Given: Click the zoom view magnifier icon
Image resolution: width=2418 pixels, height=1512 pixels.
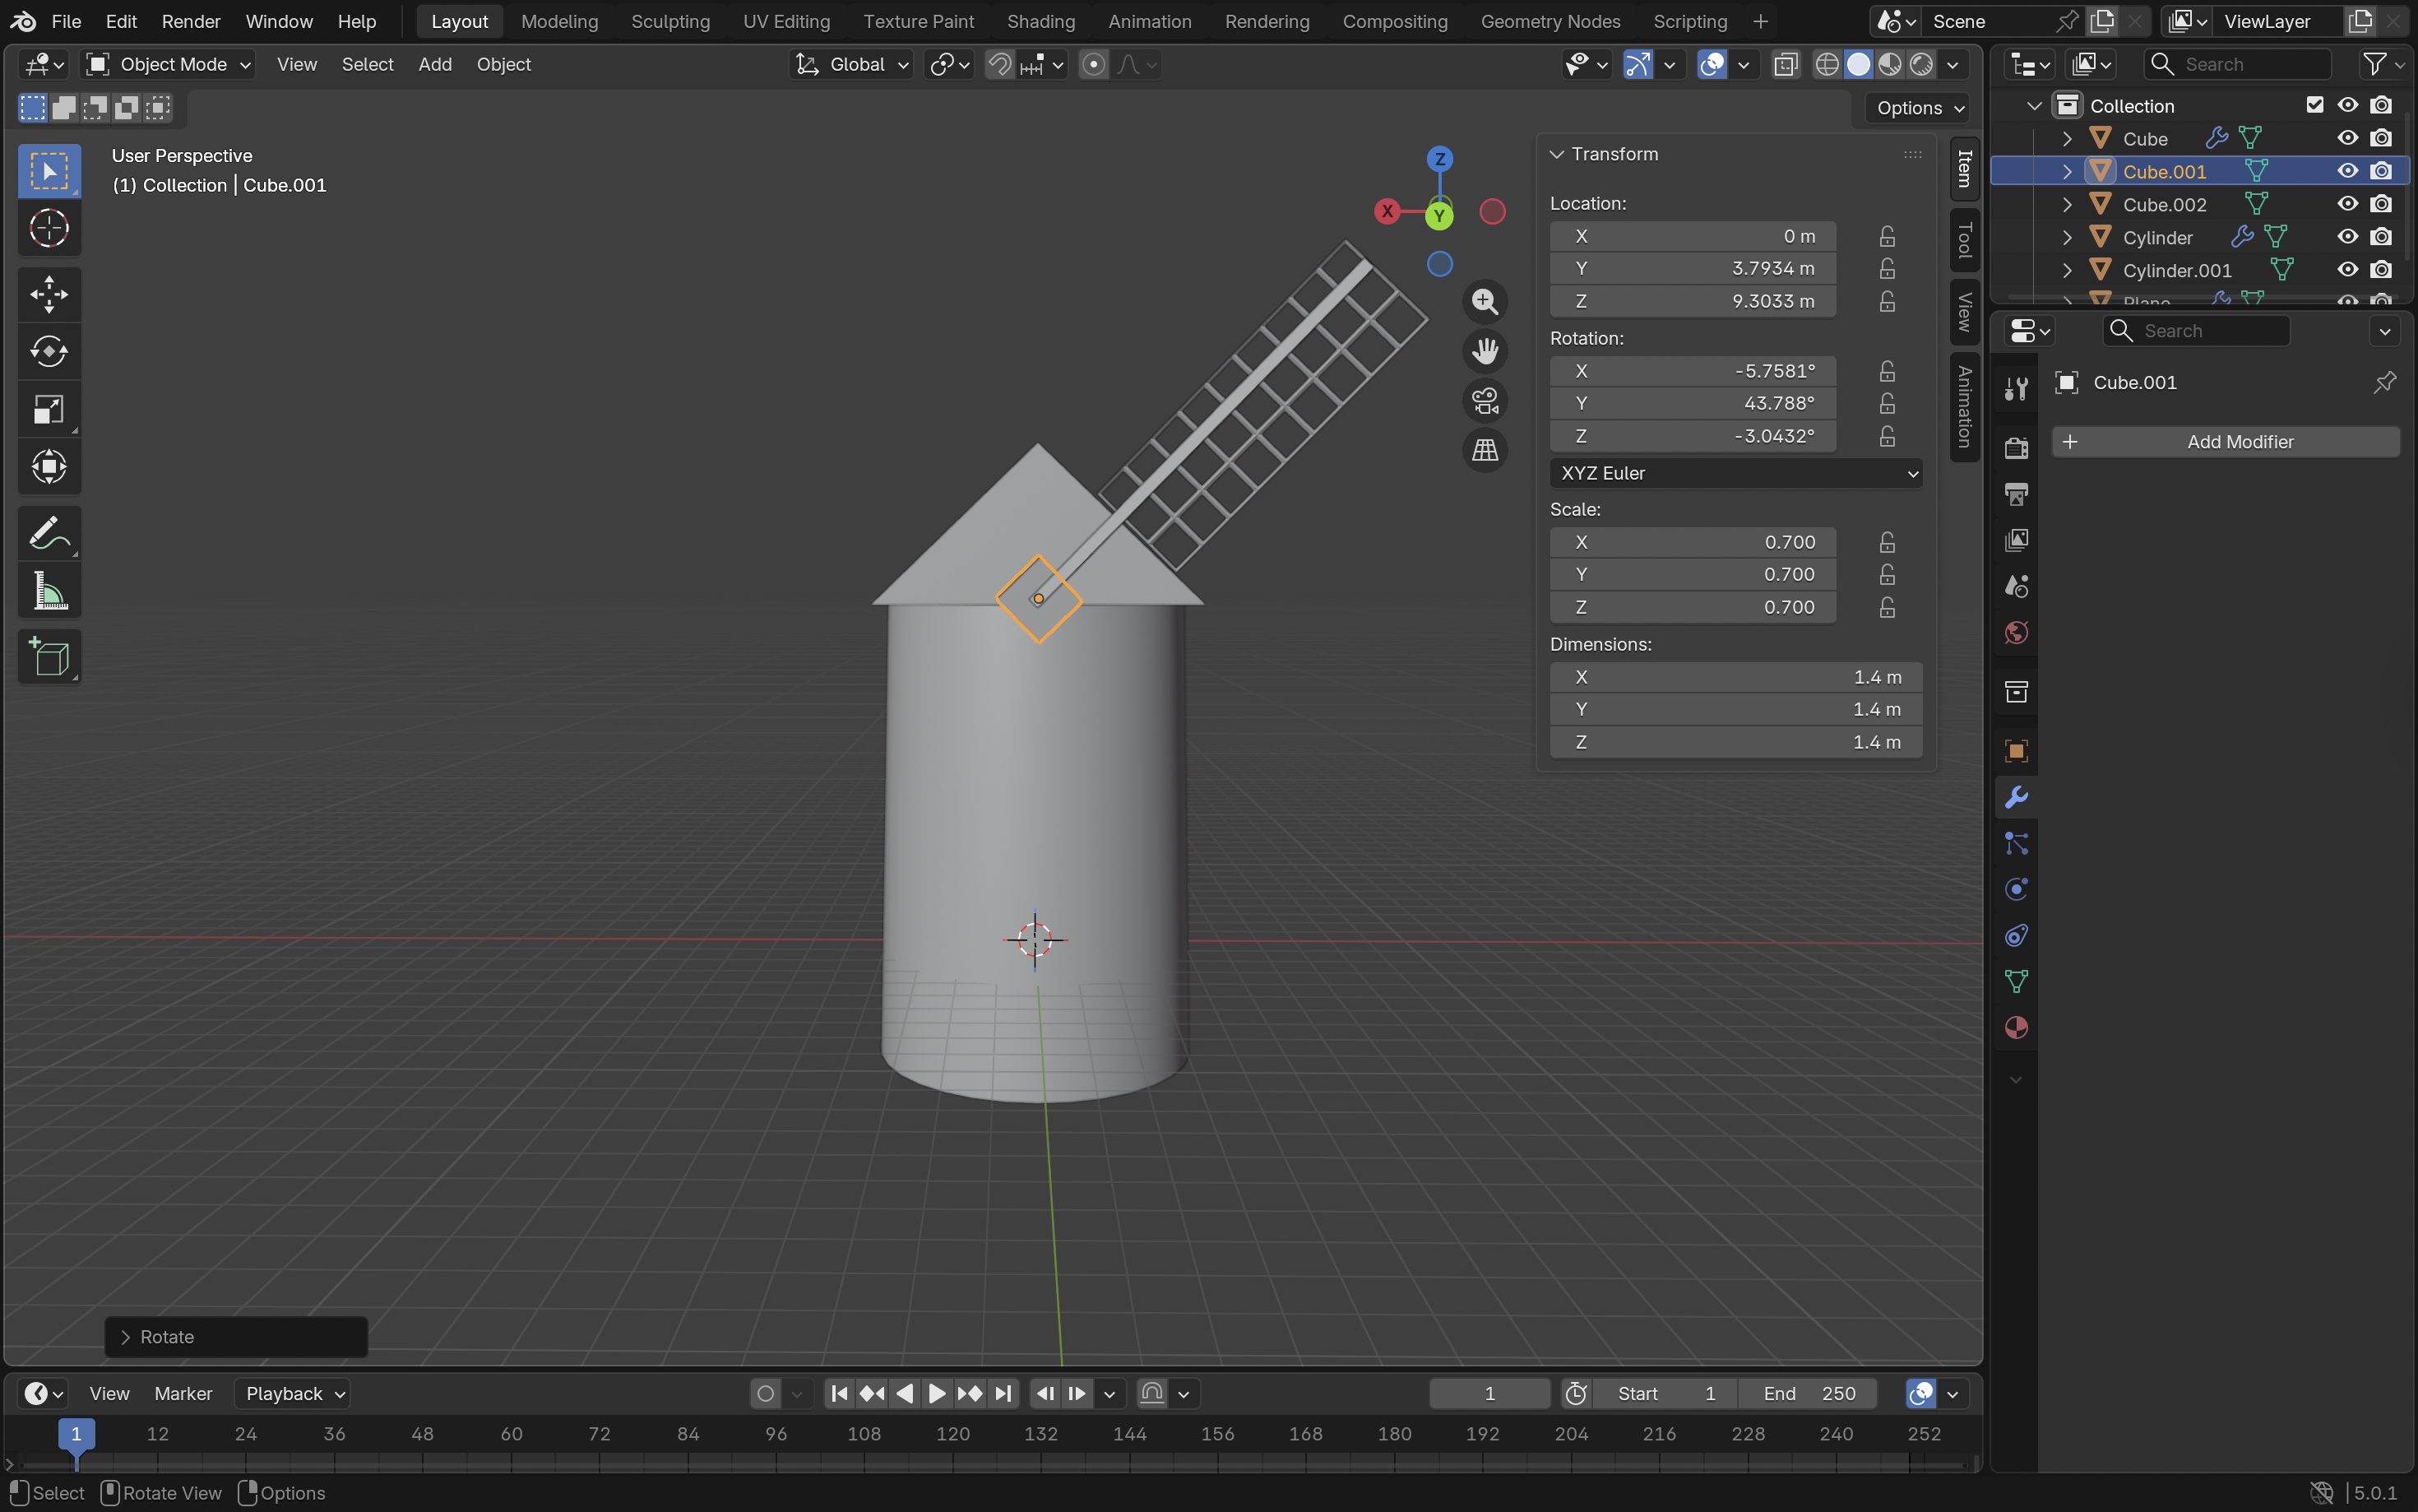Looking at the screenshot, I should coord(1485,302).
